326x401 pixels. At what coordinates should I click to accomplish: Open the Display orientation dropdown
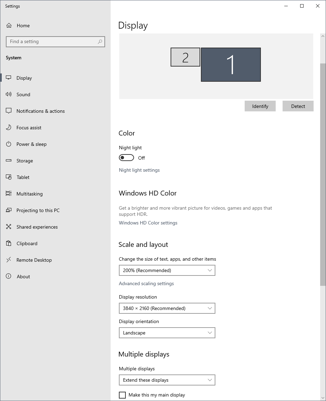(167, 333)
